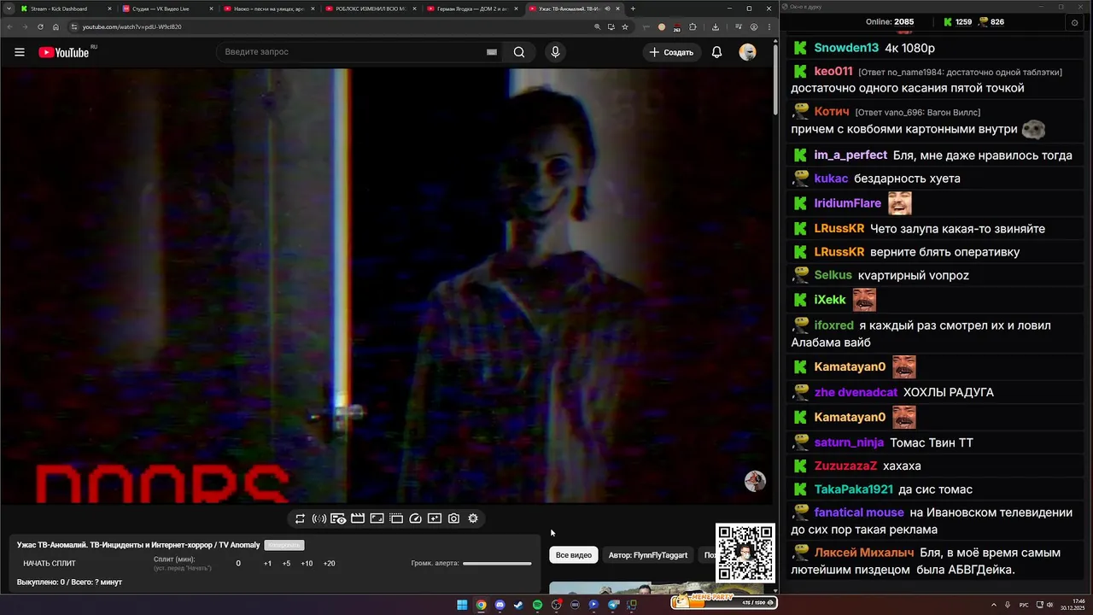Screen dimensions: 1093x615
Task: Click НАЧАТЬ СПЛИТ button
Action: tap(50, 564)
